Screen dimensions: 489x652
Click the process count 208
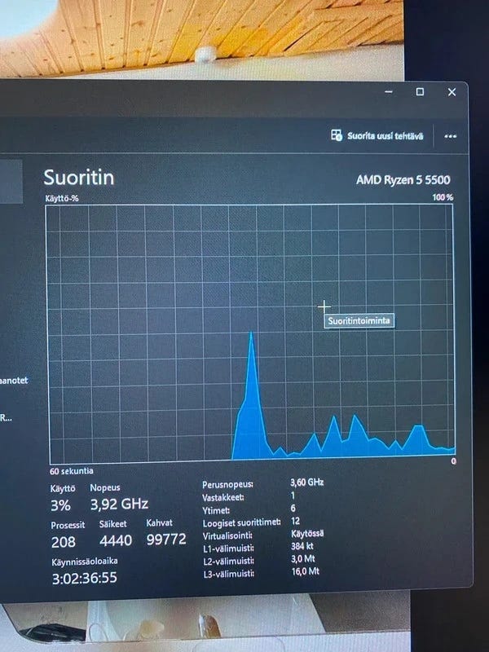click(64, 542)
